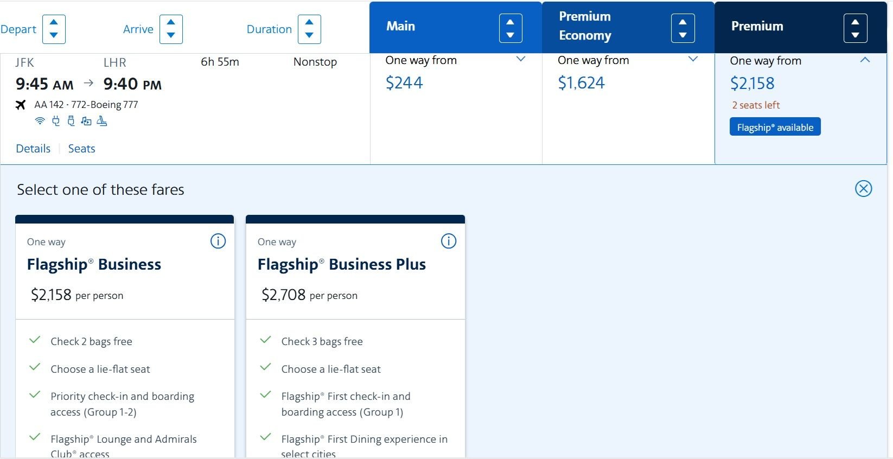This screenshot has width=893, height=459.
Task: Sort flights by Arrive time
Action: point(171,29)
